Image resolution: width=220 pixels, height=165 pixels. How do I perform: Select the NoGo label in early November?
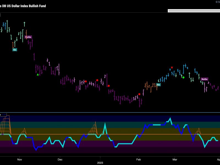pos(28,37)
